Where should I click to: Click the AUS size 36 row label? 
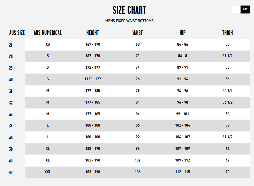[x=11, y=138]
